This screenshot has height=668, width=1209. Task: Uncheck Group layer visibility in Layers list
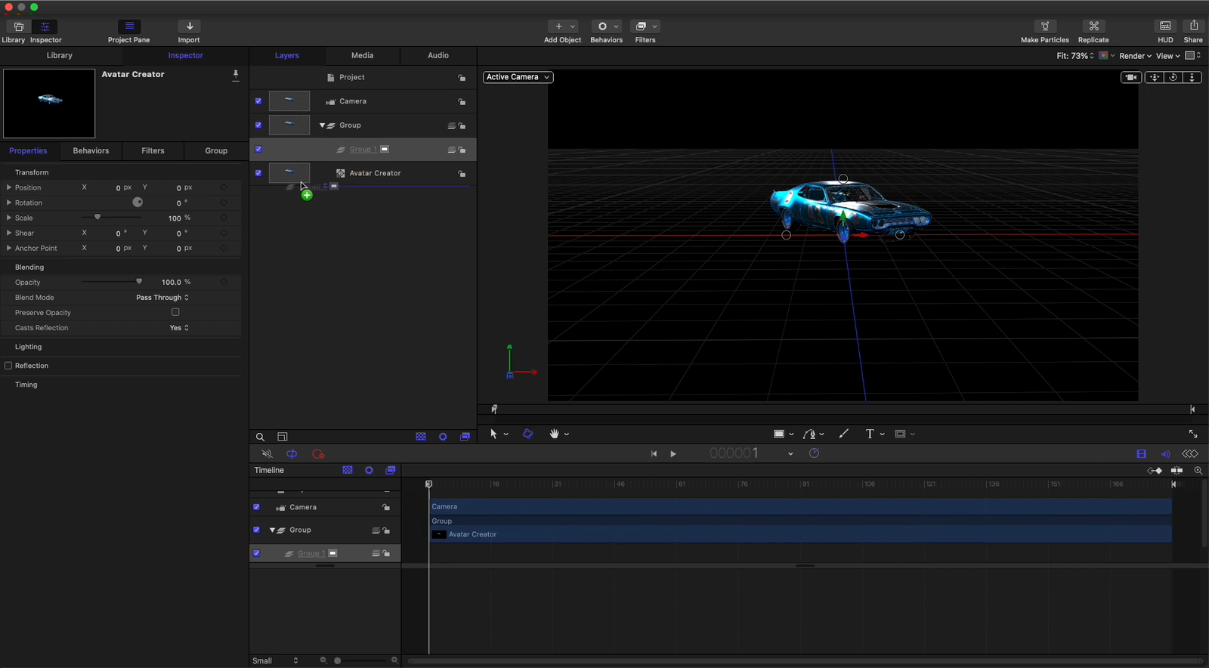pos(258,125)
